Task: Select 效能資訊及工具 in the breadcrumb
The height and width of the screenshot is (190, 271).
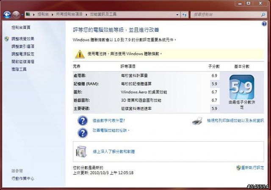Action: (x=103, y=14)
